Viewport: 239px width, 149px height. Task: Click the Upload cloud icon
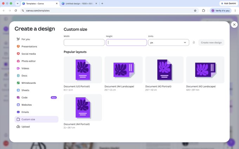pos(18,127)
